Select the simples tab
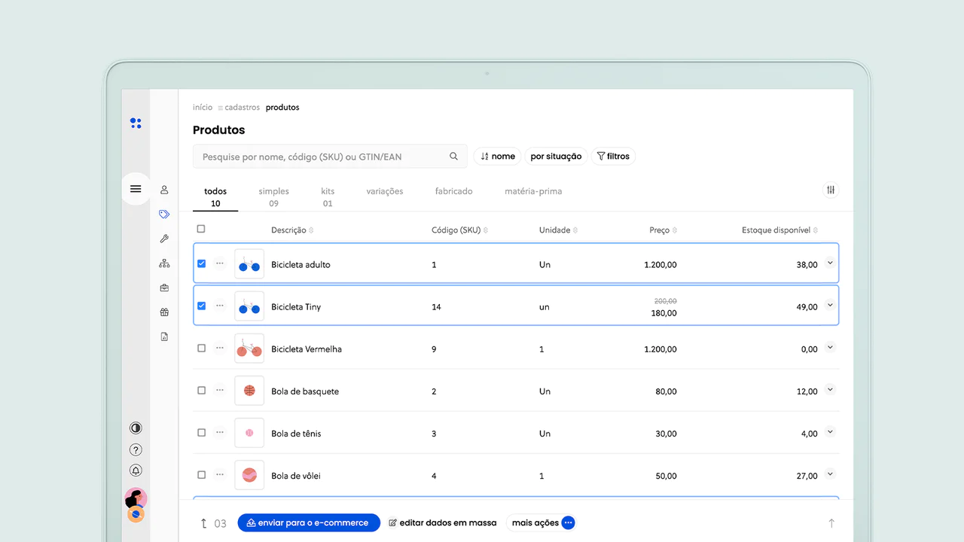The height and width of the screenshot is (542, 964). [x=273, y=197]
